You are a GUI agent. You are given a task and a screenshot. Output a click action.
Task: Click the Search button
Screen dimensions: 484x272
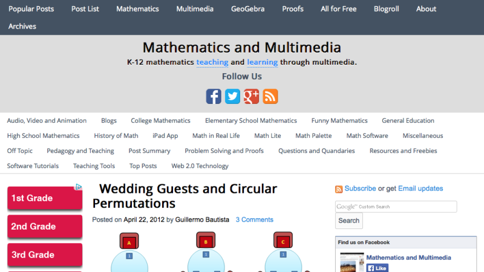click(349, 221)
